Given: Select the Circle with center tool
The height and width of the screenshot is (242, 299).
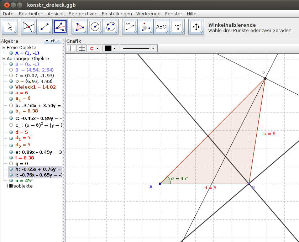Looking at the screenshot, I should click(95, 26).
